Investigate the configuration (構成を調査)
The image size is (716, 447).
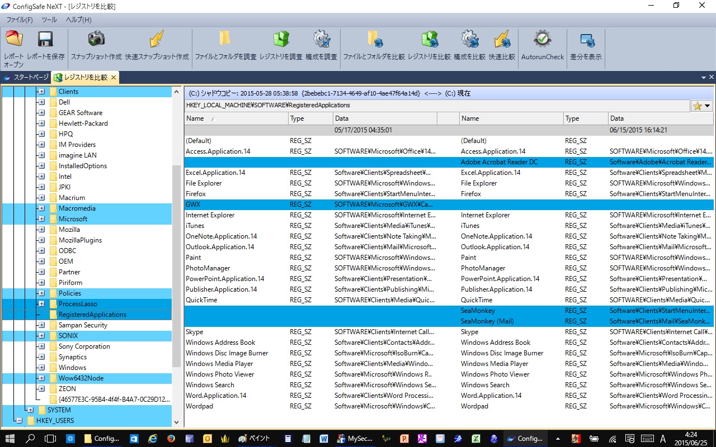click(x=322, y=45)
